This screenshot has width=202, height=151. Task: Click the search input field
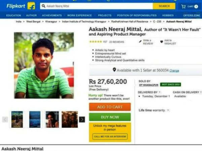point(97,6)
